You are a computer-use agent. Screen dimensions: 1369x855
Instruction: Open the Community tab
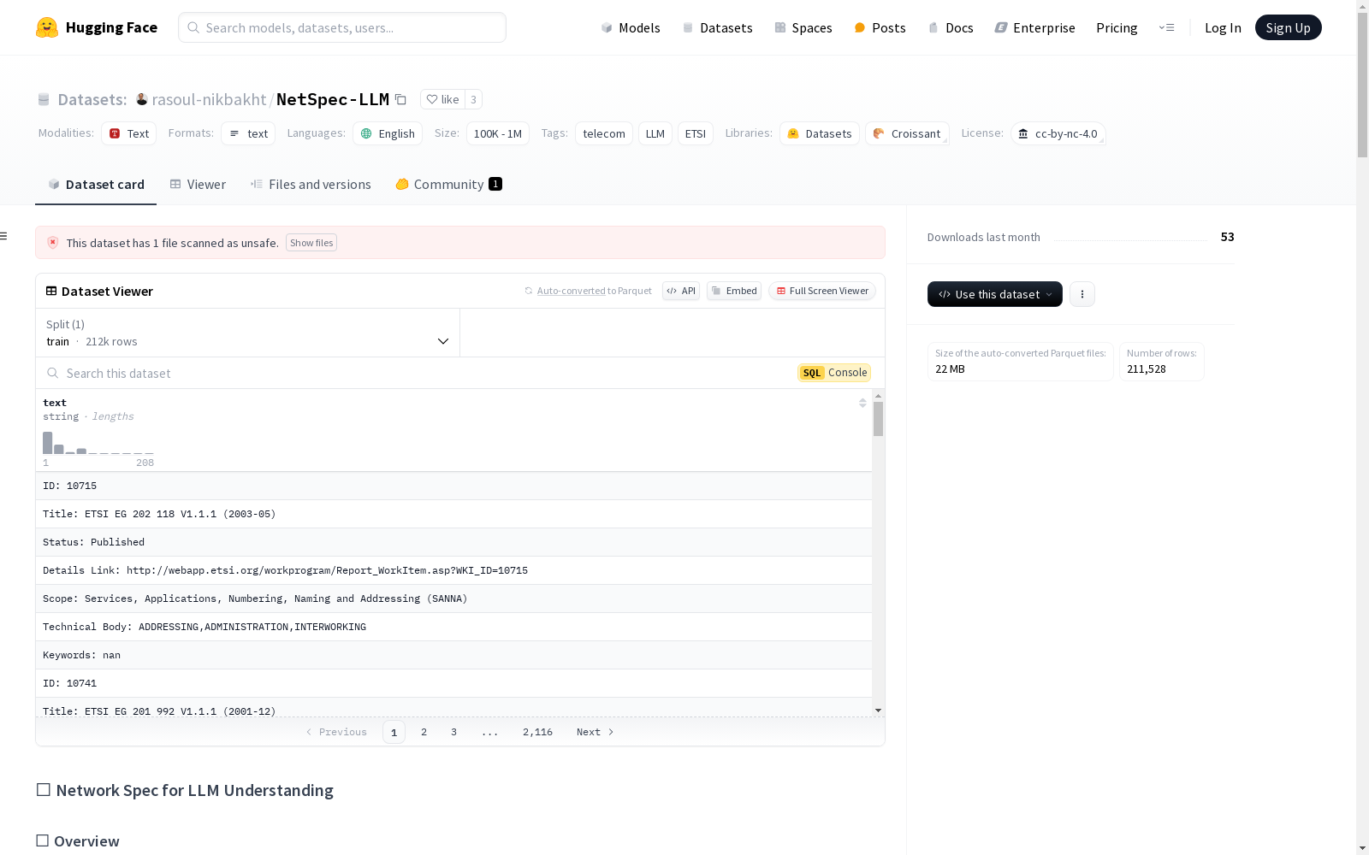tap(448, 185)
